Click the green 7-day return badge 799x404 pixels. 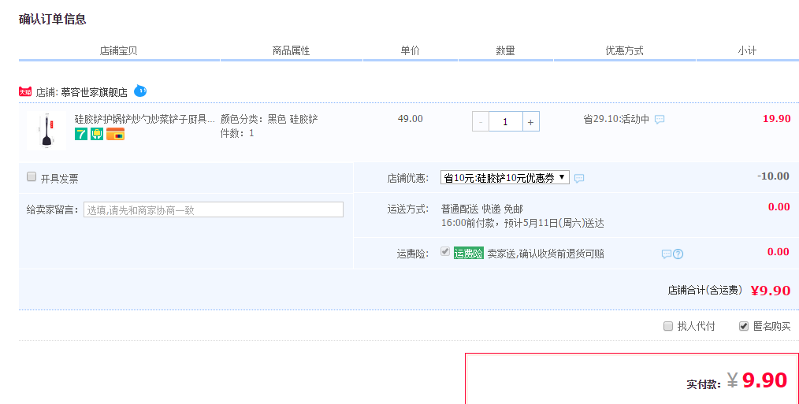(x=81, y=134)
